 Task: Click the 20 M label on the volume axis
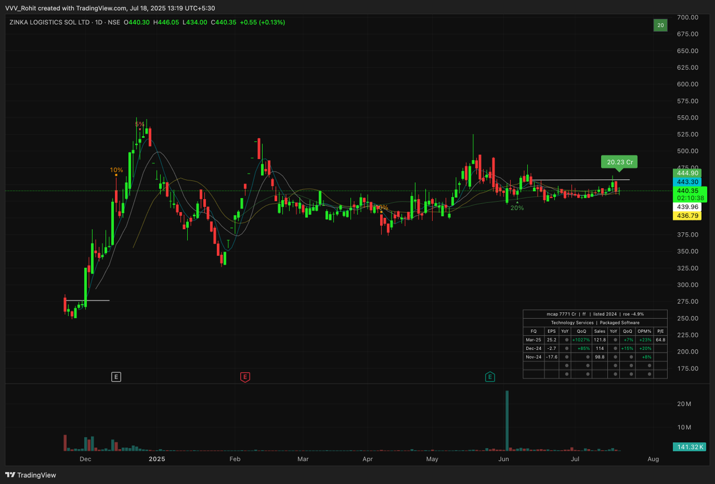[683, 404]
